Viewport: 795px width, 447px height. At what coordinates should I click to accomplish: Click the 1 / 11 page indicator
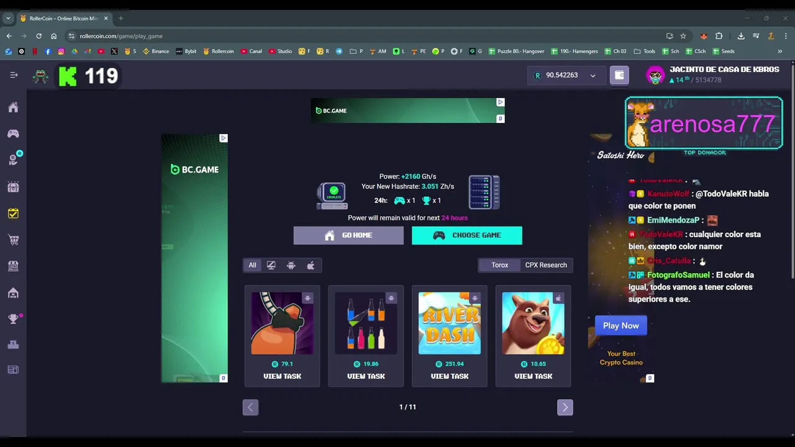(407, 407)
